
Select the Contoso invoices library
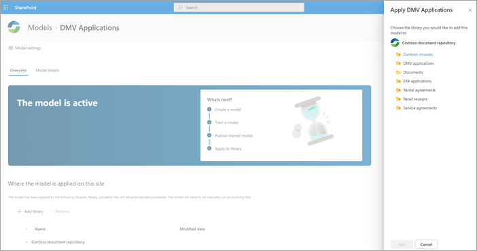[418, 54]
